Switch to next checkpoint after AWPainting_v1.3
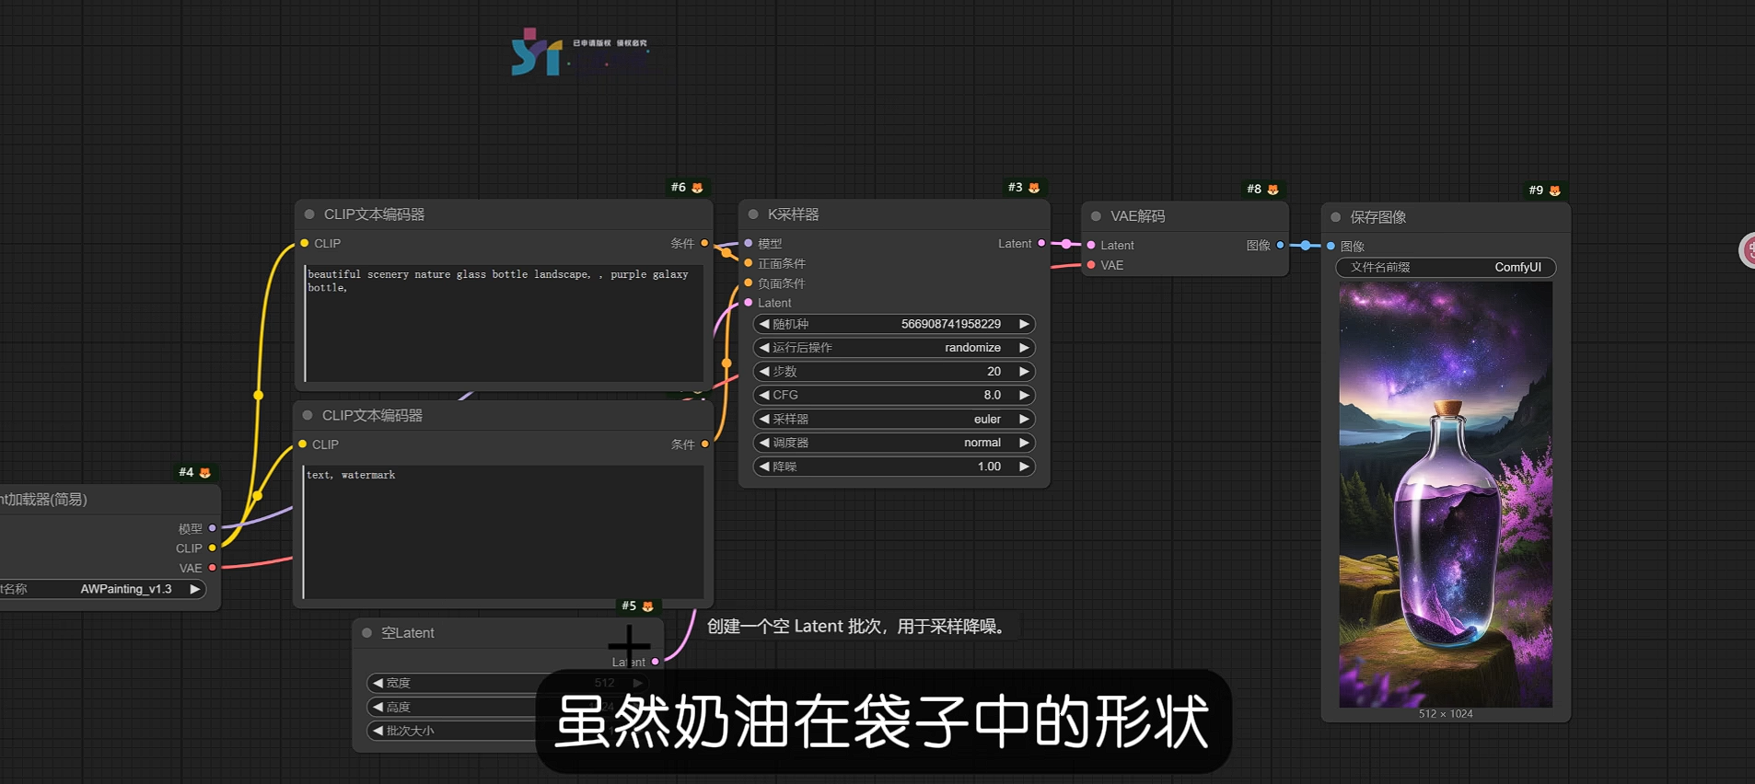The width and height of the screenshot is (1755, 784). coord(194,589)
